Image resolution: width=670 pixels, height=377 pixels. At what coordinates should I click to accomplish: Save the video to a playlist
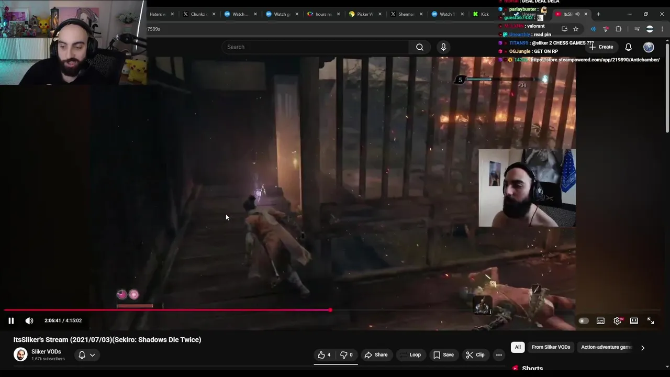pyautogui.click(x=443, y=355)
